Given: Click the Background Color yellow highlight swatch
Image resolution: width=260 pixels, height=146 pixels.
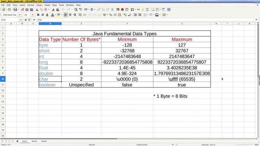Looking at the screenshot, I should coord(58,15).
